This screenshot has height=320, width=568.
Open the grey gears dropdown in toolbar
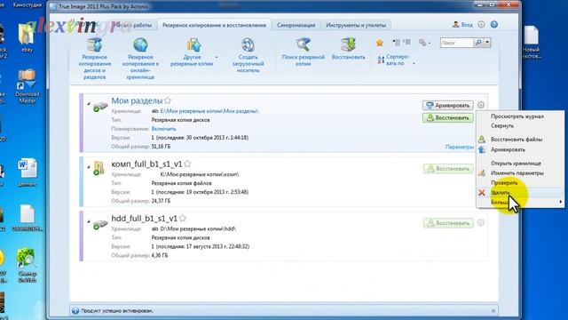tap(424, 43)
